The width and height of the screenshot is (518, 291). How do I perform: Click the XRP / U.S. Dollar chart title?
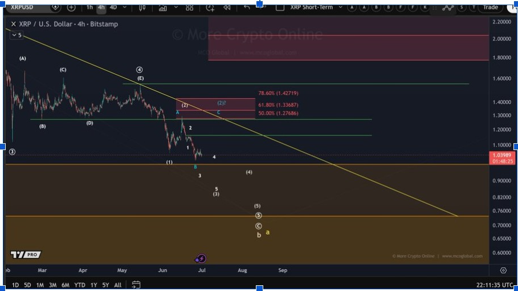pos(68,24)
